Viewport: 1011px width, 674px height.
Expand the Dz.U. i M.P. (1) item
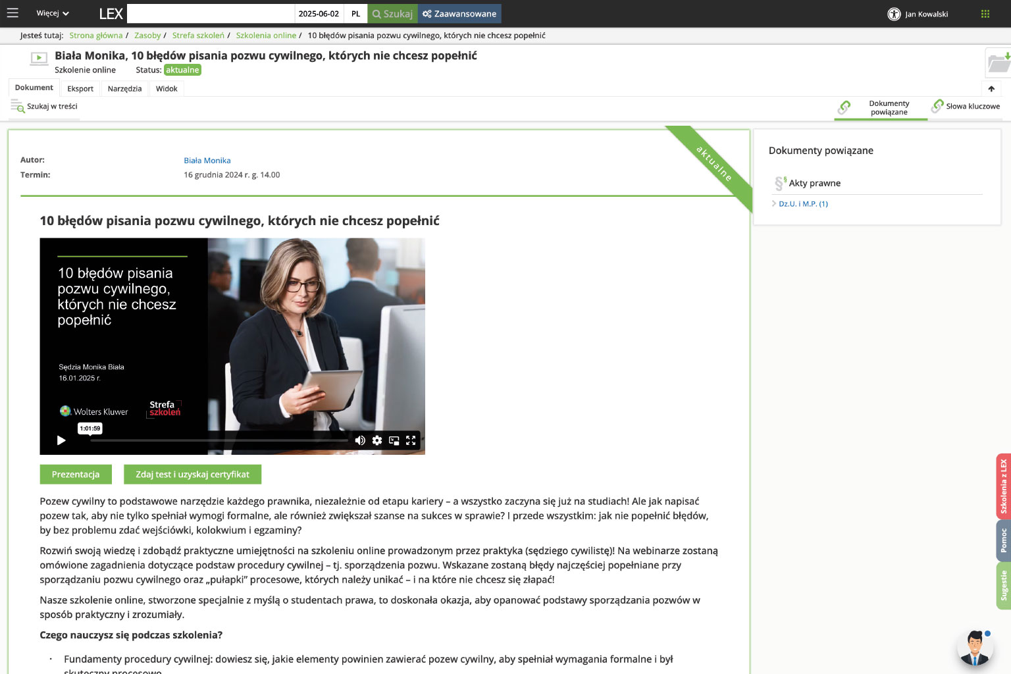(x=802, y=204)
